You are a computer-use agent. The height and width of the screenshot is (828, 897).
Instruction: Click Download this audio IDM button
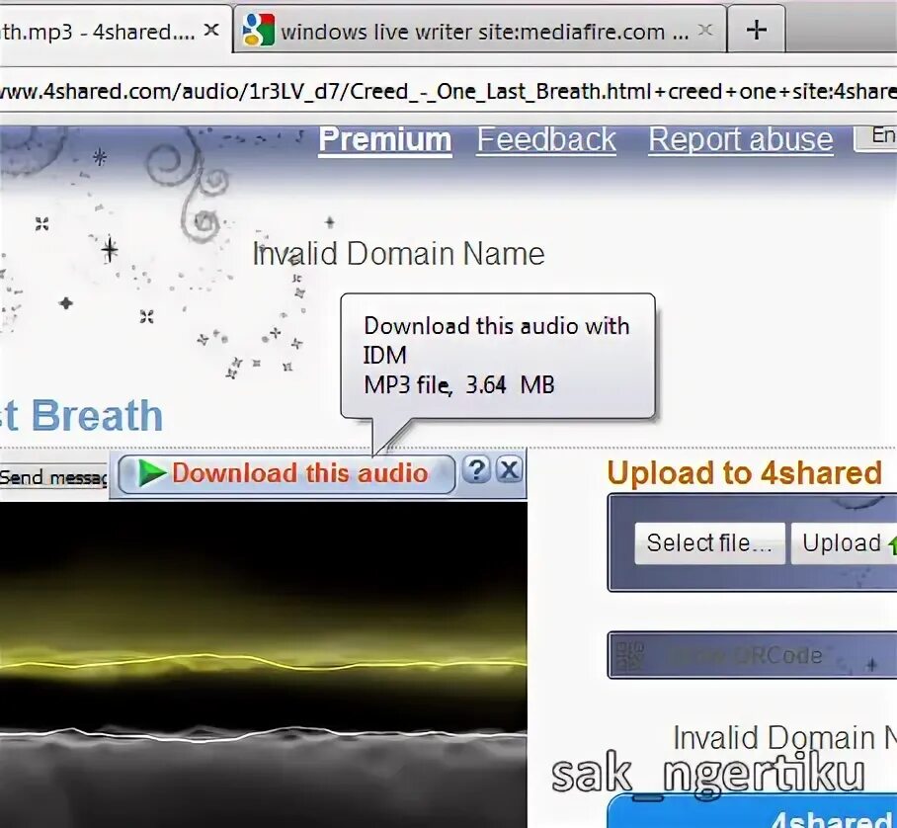click(x=286, y=474)
